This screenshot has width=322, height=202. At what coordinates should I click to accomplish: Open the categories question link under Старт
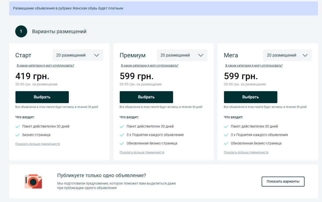45,65
